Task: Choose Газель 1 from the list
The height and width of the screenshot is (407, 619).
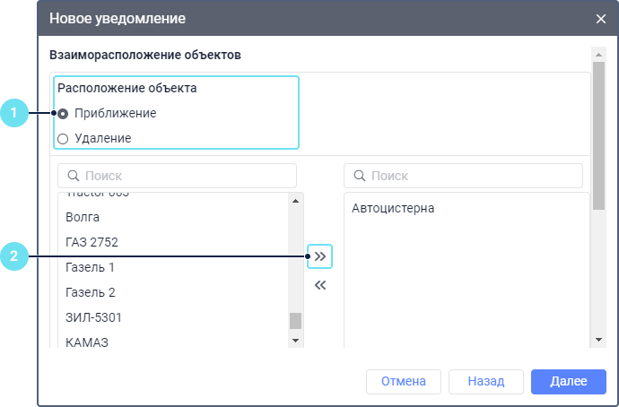Action: (91, 267)
